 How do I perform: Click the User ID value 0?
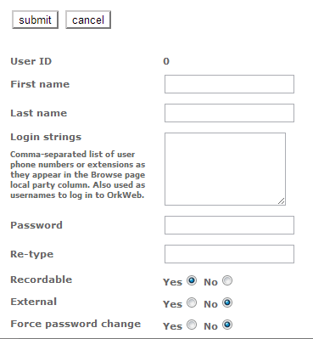[x=166, y=61]
